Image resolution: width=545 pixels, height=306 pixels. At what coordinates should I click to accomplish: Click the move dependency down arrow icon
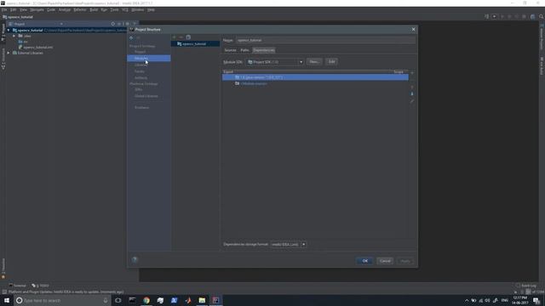tap(412, 93)
